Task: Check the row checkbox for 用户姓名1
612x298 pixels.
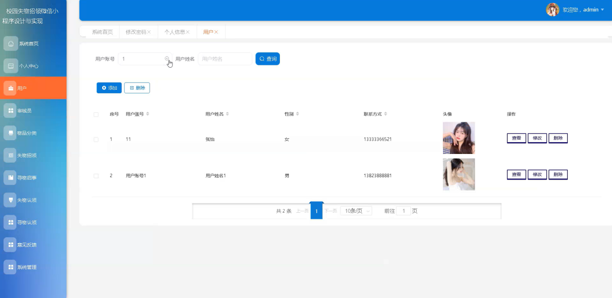Action: click(x=96, y=176)
